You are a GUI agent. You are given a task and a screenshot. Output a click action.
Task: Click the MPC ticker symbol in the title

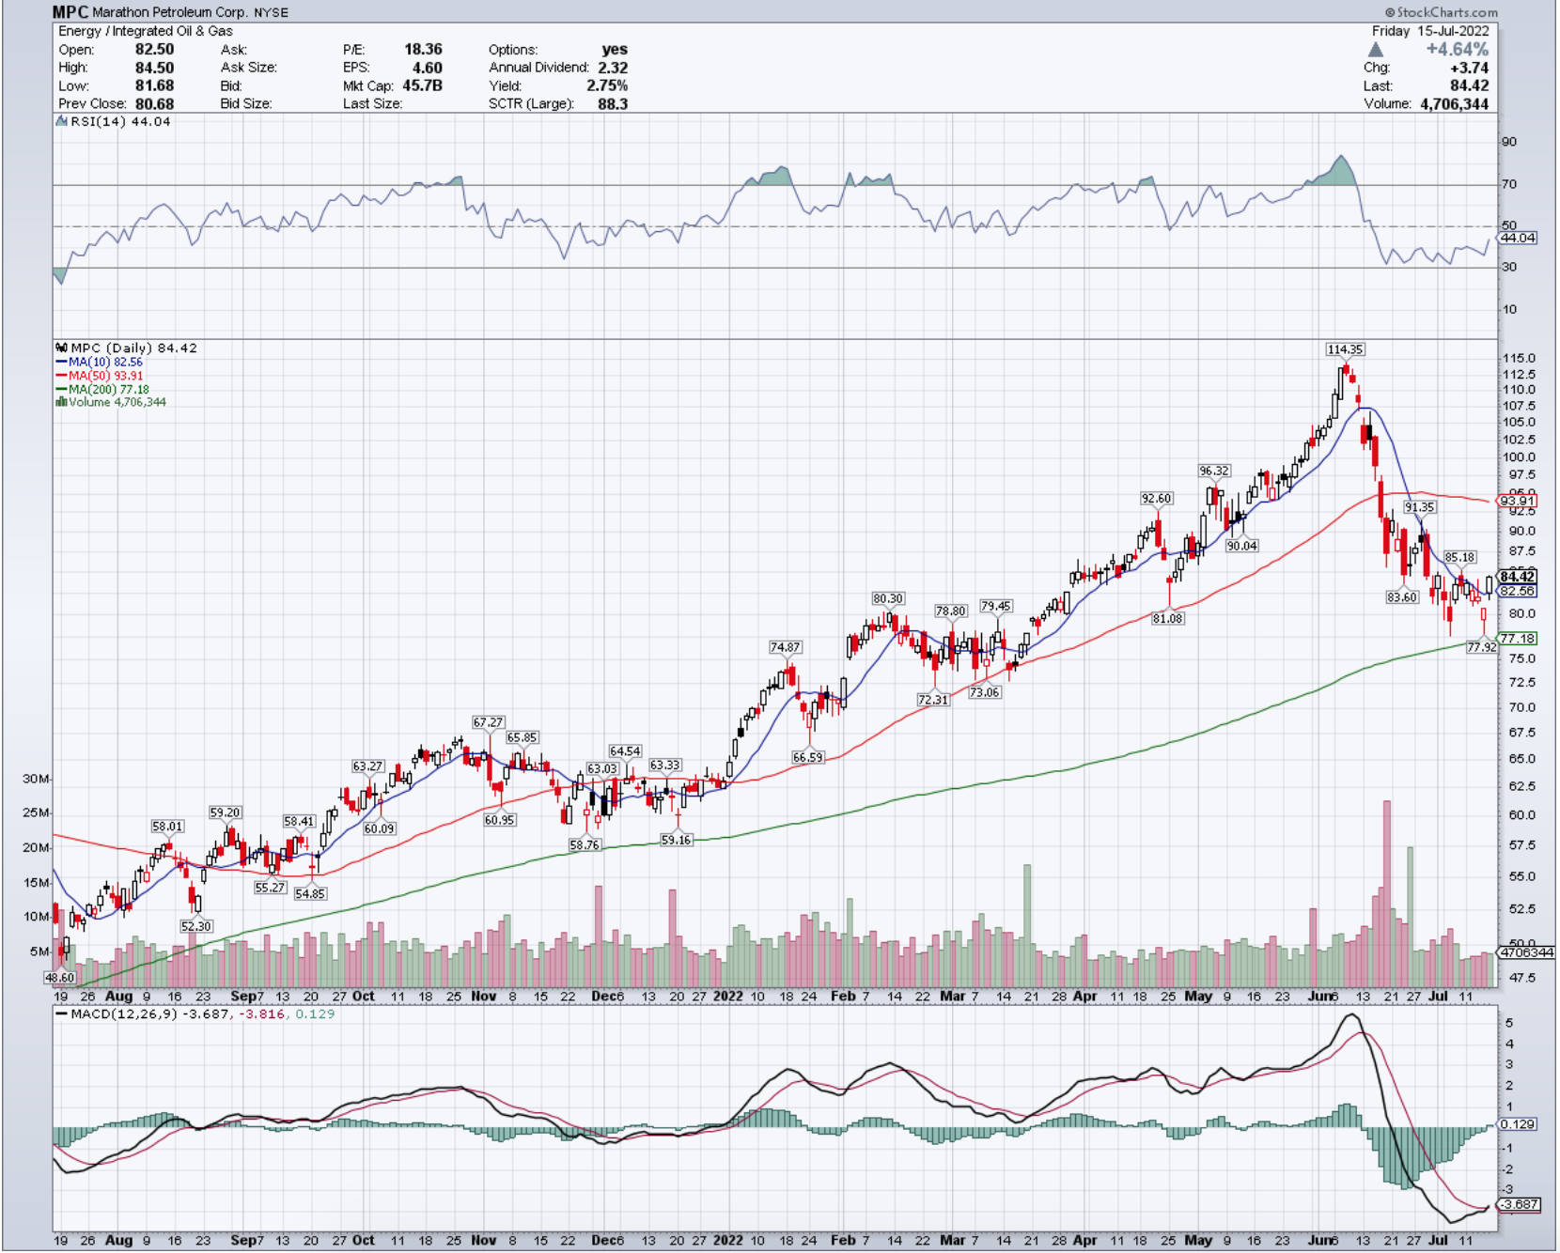click(x=70, y=12)
